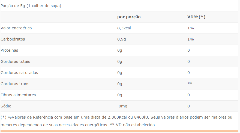The image size is (240, 133).
Task: Click the orange divider bar at bottom
Action: [119, 131]
